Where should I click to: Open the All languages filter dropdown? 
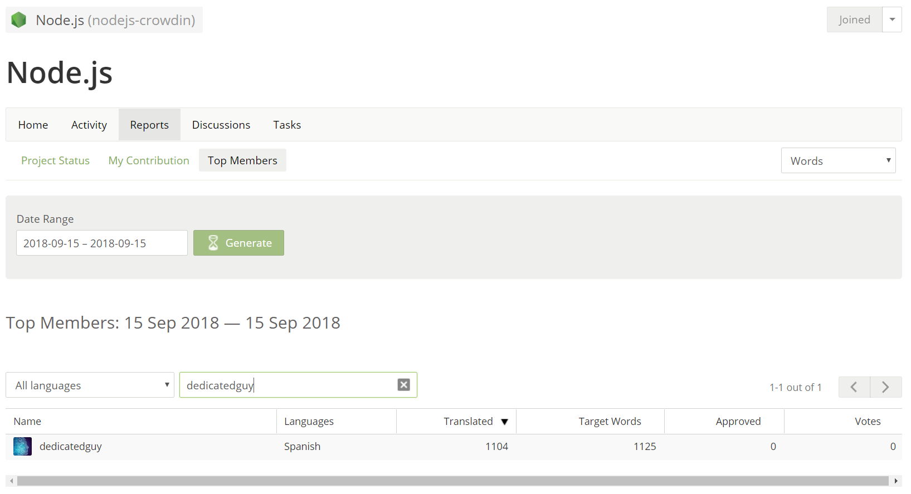pyautogui.click(x=90, y=385)
